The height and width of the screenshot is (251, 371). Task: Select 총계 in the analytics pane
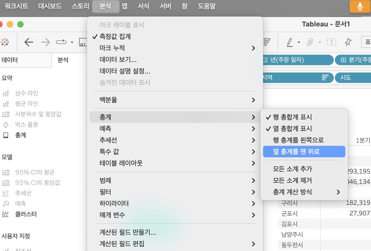point(20,135)
